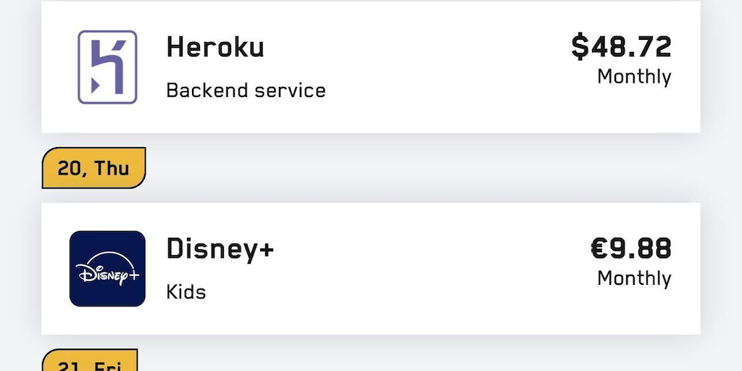Tap the Monthly label under Heroku's price
This screenshot has height=371, width=742.
pyautogui.click(x=634, y=77)
